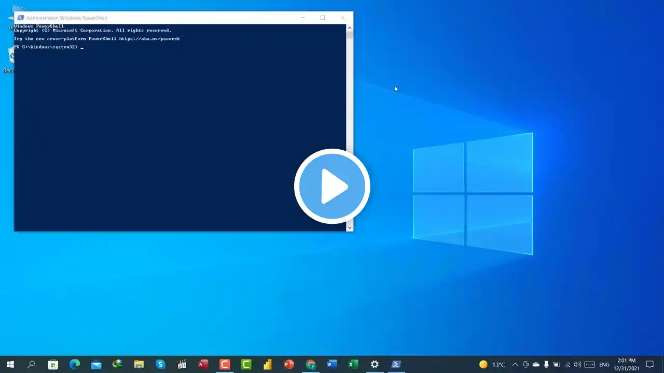
Task: Open the green Camtasia icon
Action: 246,364
